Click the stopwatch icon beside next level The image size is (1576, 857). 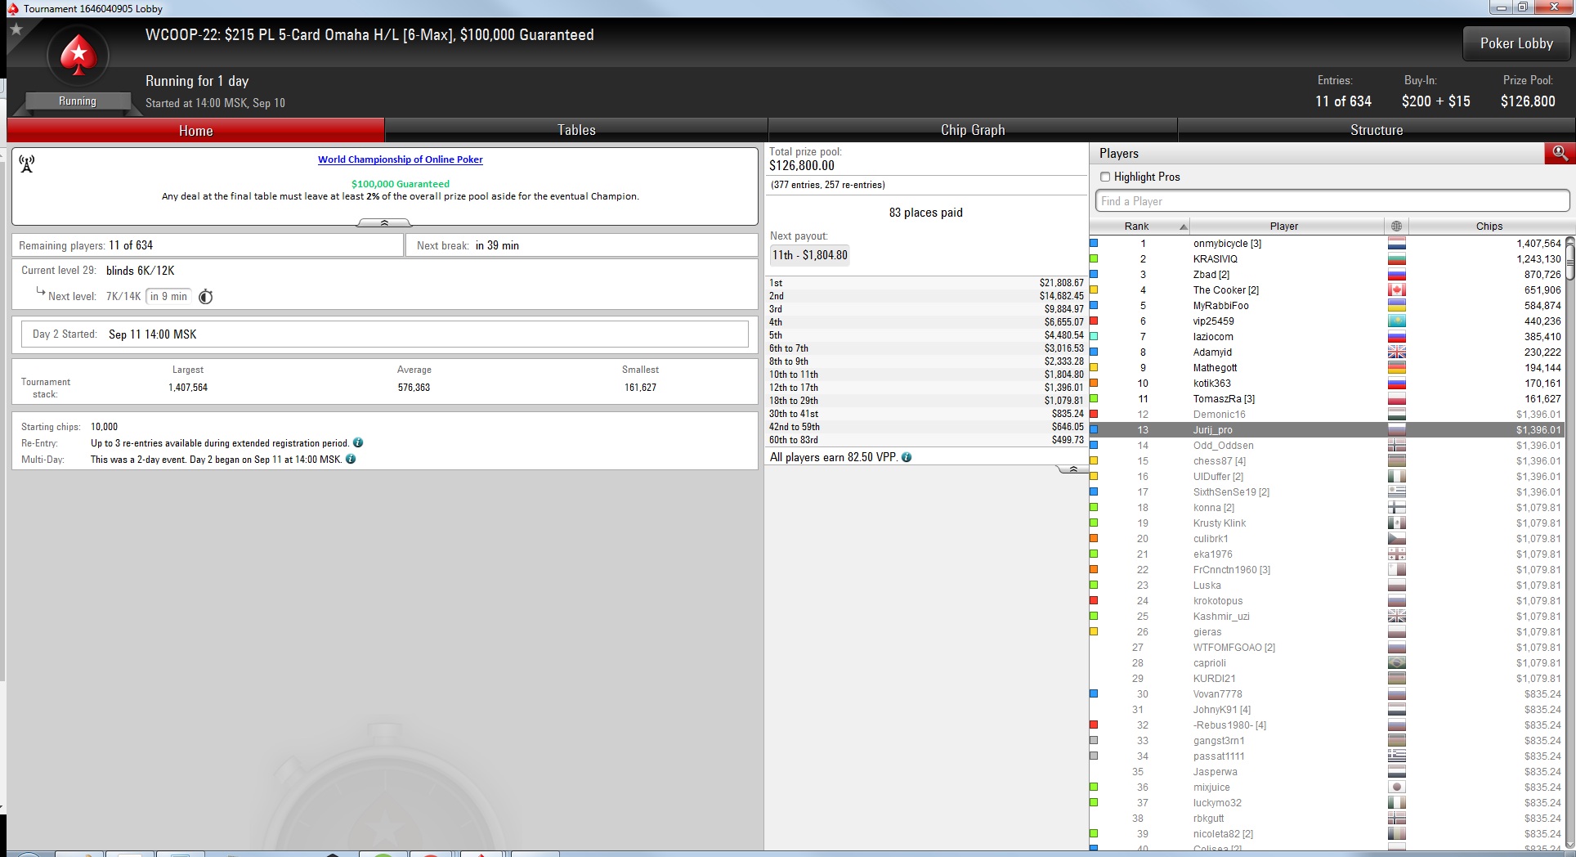pos(206,297)
